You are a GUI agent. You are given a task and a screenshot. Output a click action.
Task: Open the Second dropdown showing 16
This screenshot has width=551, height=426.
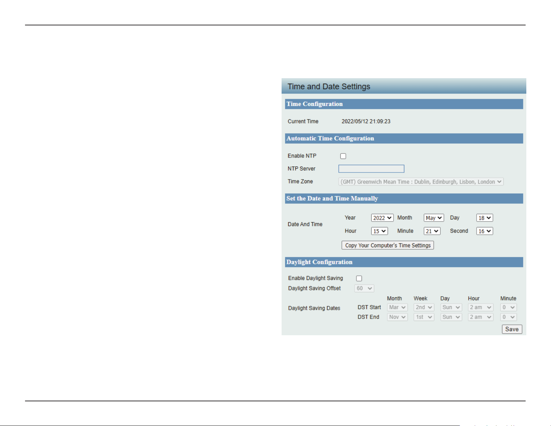tap(485, 231)
